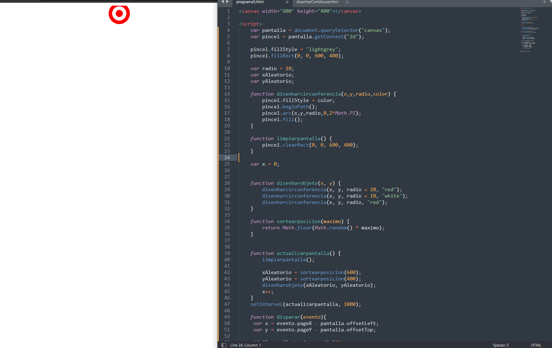Screen dimensions: 552x348
Task: Click the 'var radio = 10' line
Action: 272,68
